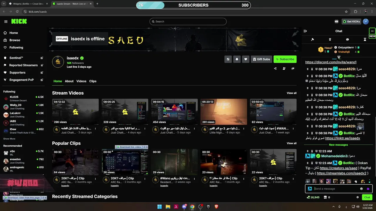Screen dimensions: 376x211
Task: Click the speech bubble icon in chat toolbar
Action: tap(348, 39)
